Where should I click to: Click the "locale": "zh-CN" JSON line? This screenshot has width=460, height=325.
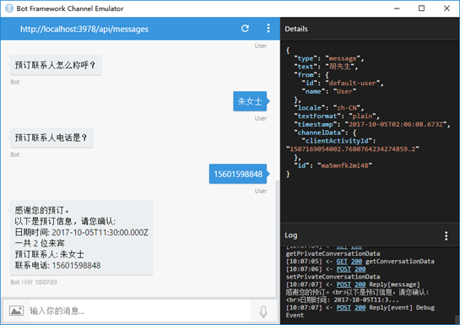(329, 108)
